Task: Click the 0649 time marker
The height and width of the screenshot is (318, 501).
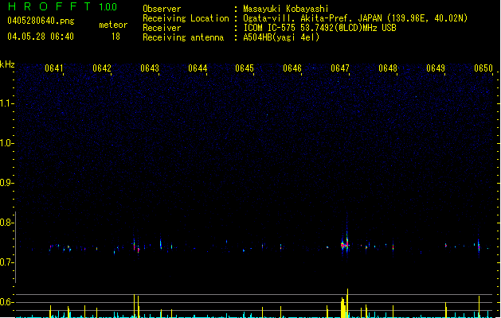Action: tap(436, 68)
